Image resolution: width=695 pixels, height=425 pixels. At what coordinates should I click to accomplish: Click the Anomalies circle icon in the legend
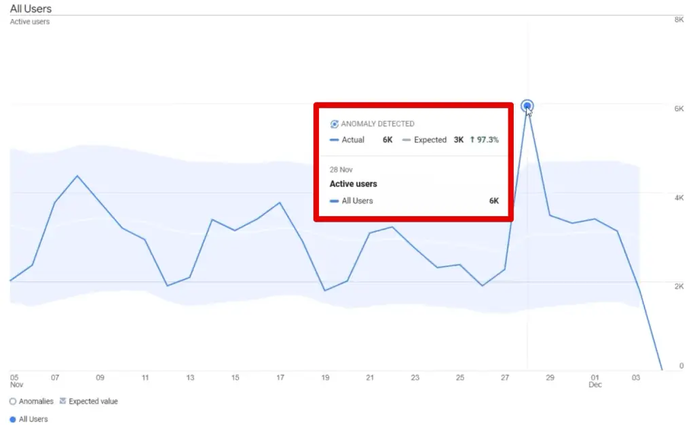coord(13,401)
